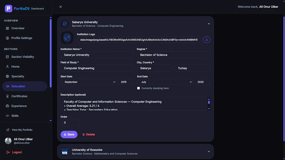Click the Institution Logo data URL field

139,39
